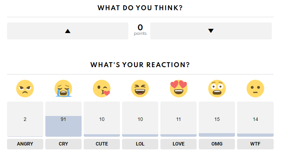Click the shocked OMG emoji
The width and height of the screenshot is (293, 168).
pyautogui.click(x=217, y=88)
